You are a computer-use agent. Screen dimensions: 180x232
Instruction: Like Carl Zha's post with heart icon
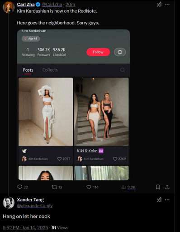[x=89, y=187]
